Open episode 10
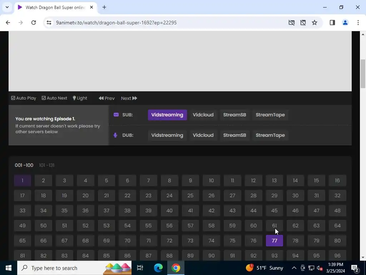366x275 pixels. click(211, 180)
